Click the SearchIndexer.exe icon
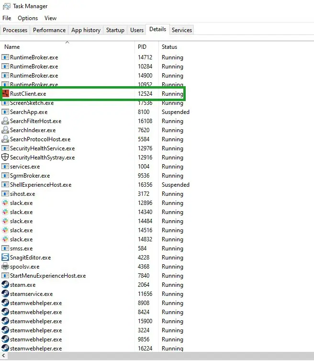314x361 pixels. [5, 130]
